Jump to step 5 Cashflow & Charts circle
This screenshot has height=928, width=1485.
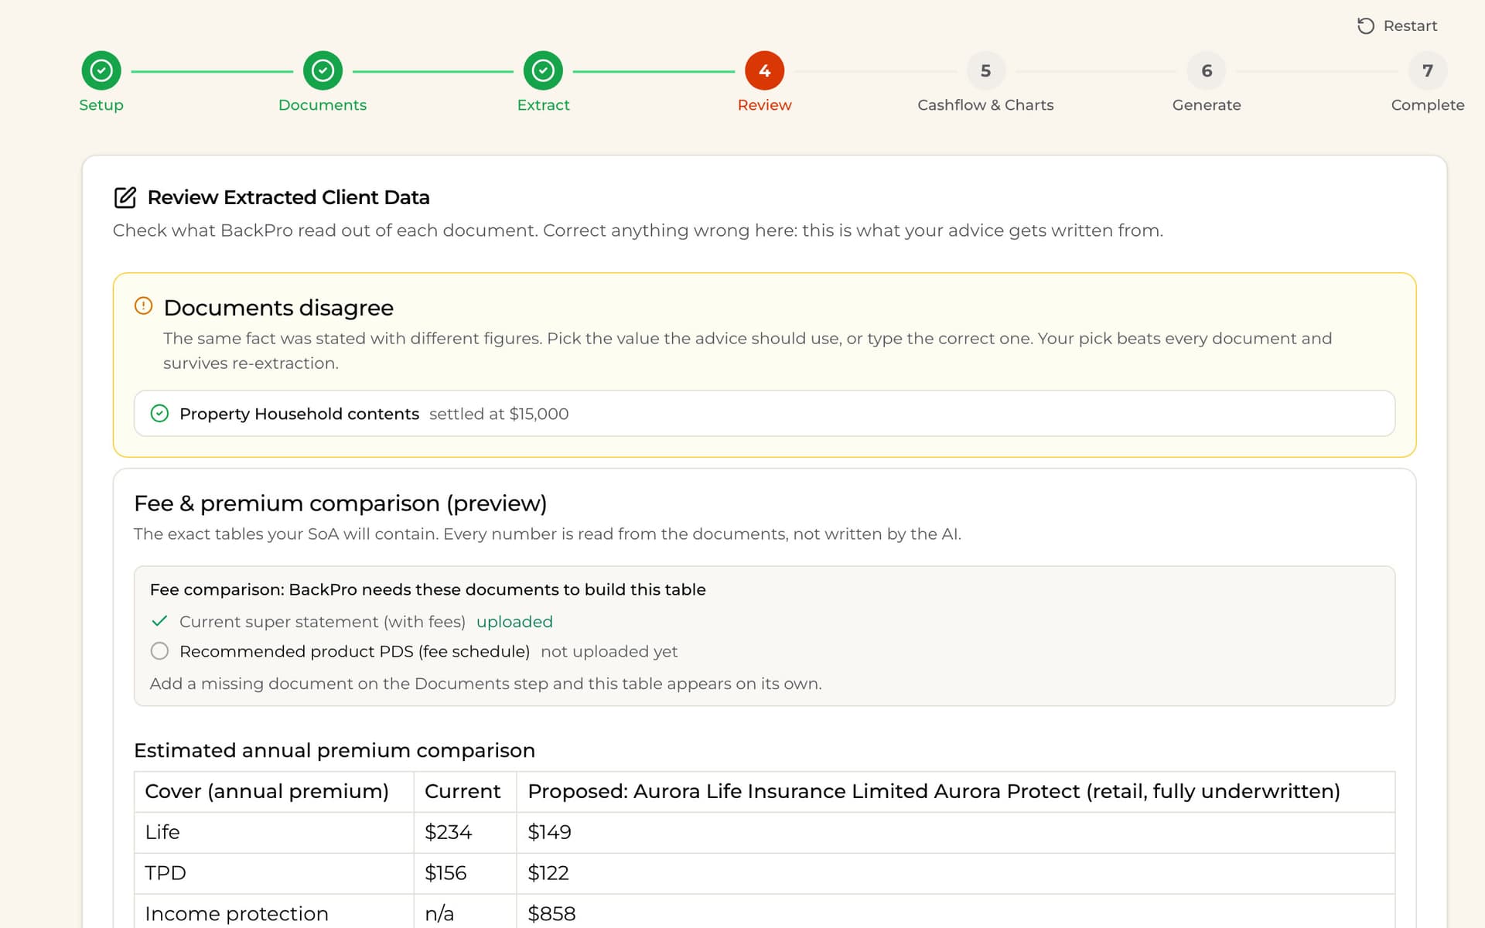tap(985, 70)
